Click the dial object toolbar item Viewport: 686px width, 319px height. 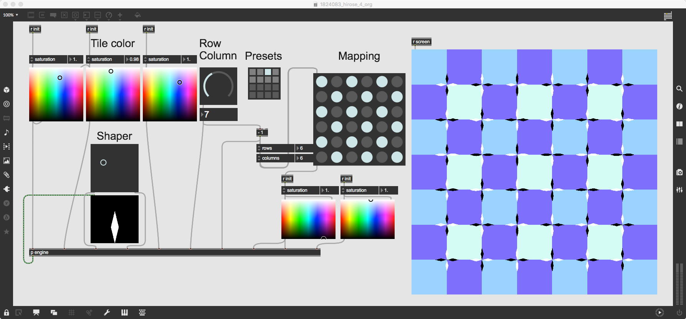pos(109,15)
